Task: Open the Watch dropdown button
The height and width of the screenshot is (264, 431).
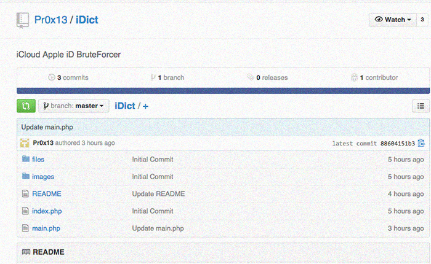Action: pos(393,20)
